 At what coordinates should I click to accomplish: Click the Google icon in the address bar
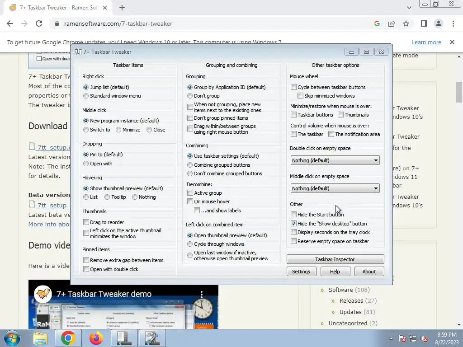tap(377, 23)
